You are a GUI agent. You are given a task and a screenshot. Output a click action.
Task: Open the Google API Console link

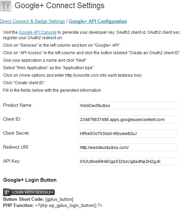[37, 32]
